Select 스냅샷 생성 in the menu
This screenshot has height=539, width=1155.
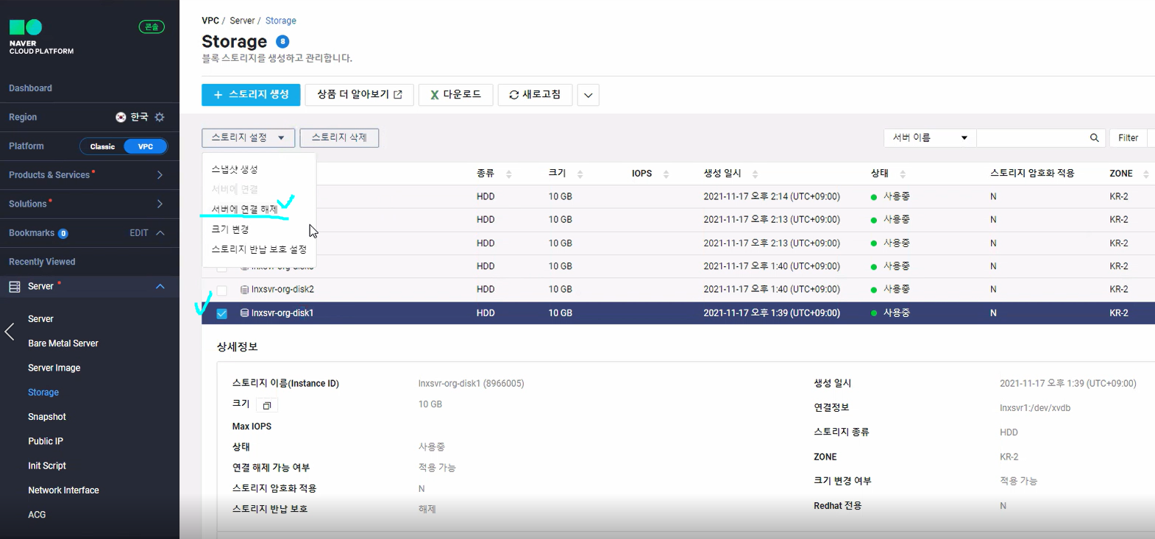click(x=235, y=169)
